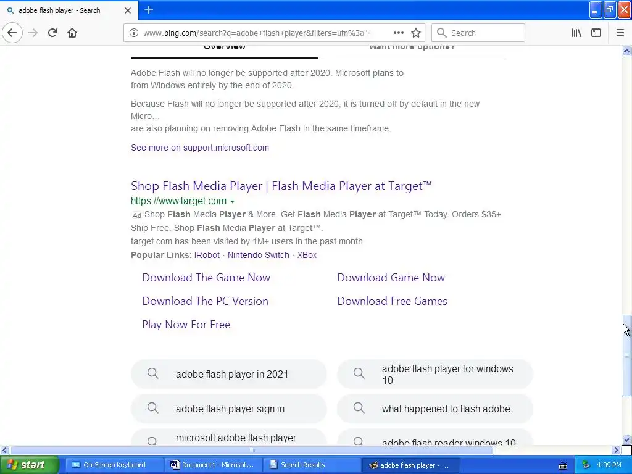Click the keyboard icon in system tray

coord(563,465)
